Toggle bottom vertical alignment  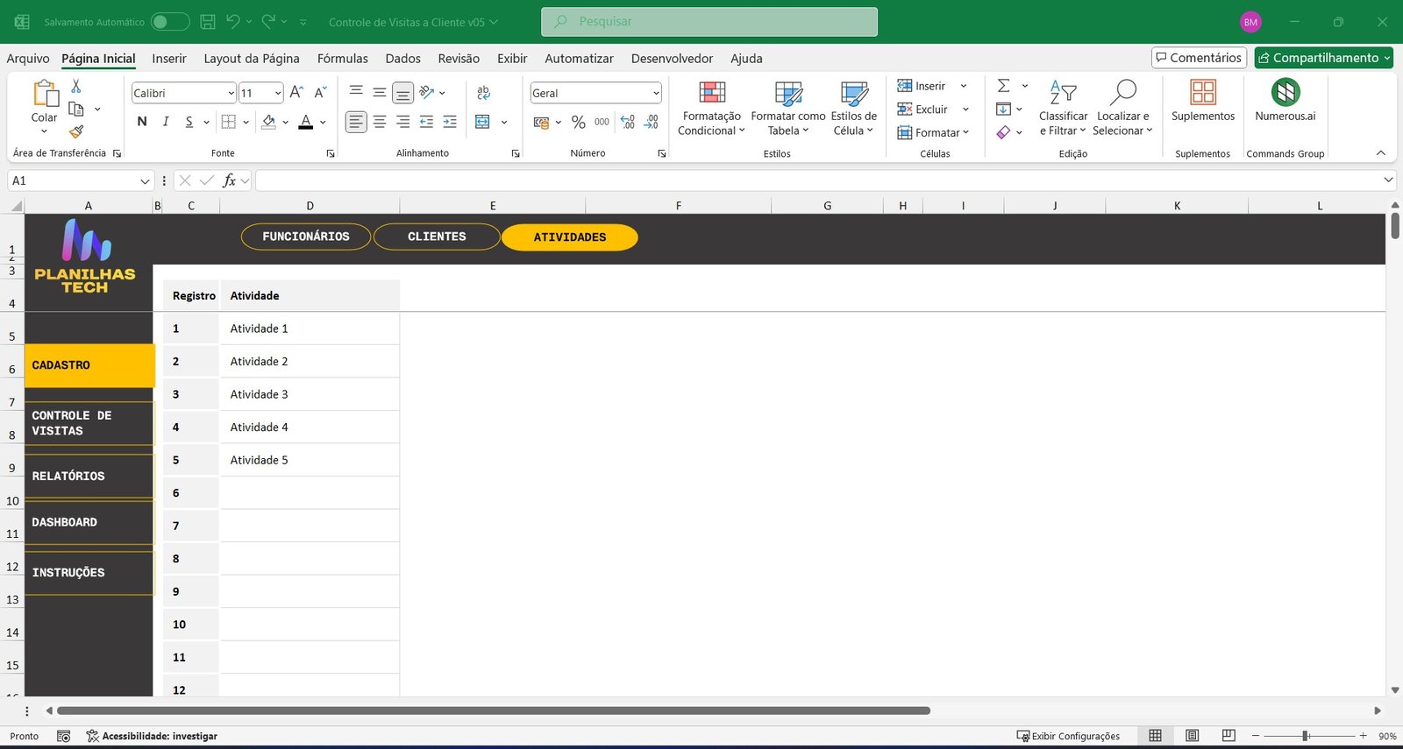[x=403, y=93]
